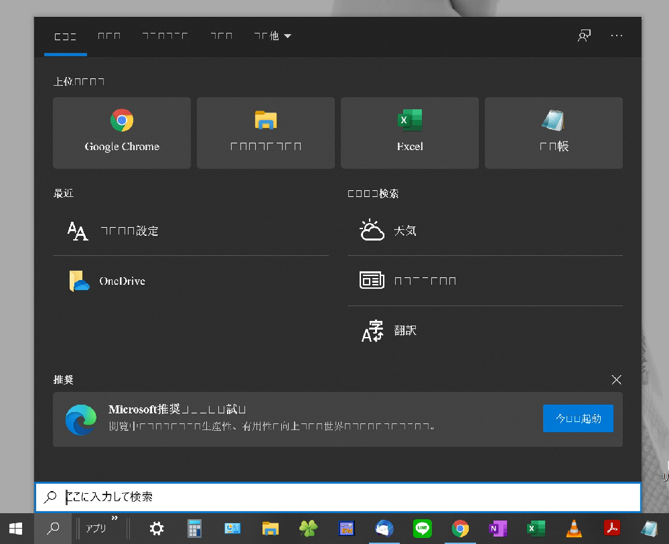Expand the アプリ toolbar chevron on taskbar
The image size is (669, 544).
[x=115, y=519]
